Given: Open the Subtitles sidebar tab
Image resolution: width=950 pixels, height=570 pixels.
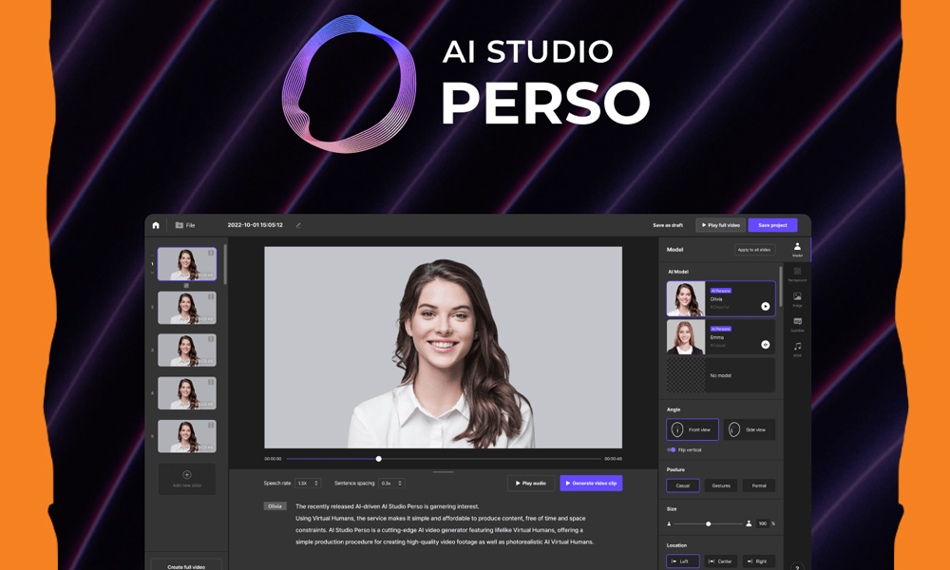Looking at the screenshot, I should pyautogui.click(x=797, y=325).
